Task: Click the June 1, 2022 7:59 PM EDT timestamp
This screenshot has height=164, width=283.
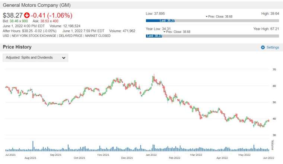Action: [83, 31]
